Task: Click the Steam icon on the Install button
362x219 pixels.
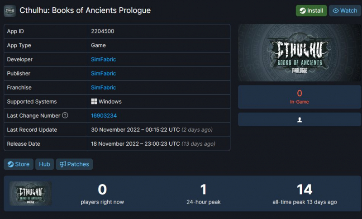Action: click(x=302, y=11)
